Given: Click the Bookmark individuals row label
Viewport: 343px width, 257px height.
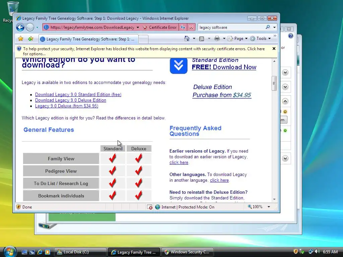Looking at the screenshot, I should click(x=61, y=196).
